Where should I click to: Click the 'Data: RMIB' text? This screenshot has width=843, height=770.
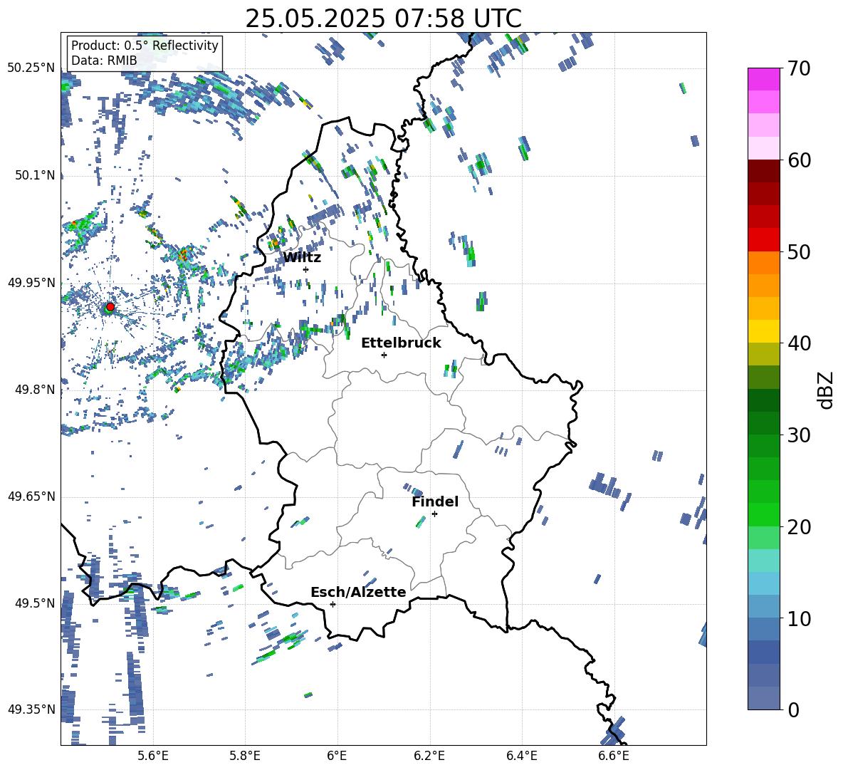click(104, 61)
